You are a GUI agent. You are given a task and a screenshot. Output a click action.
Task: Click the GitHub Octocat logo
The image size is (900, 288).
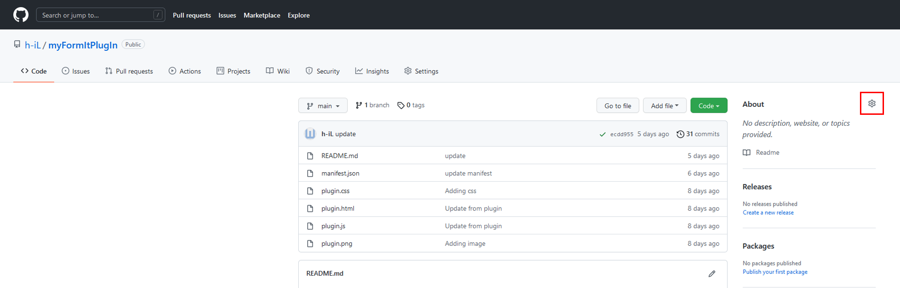point(21,15)
